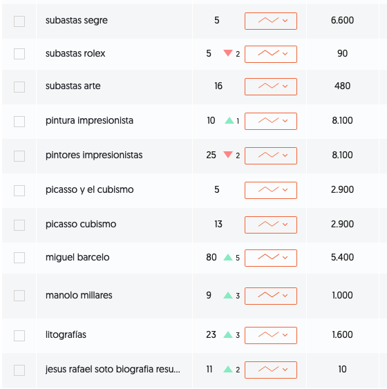Select the picasso cubismo row checkbox

(19, 225)
